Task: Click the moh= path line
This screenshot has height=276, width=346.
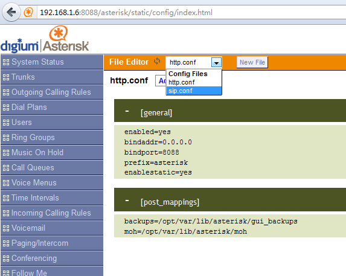Action: [185, 231]
